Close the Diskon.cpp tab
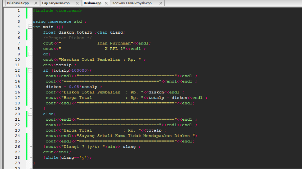The image size is (302, 169). coord(106,3)
